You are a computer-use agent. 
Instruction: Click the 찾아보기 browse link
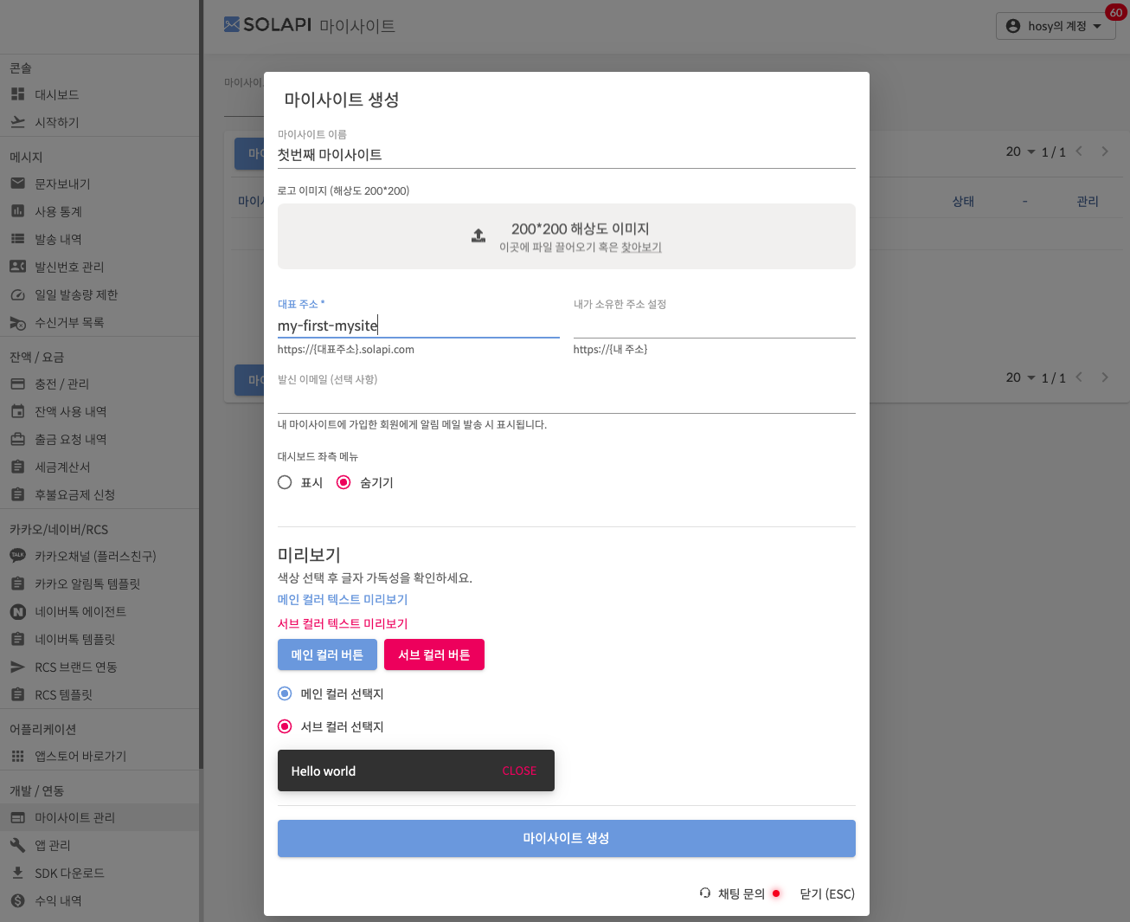tap(641, 248)
